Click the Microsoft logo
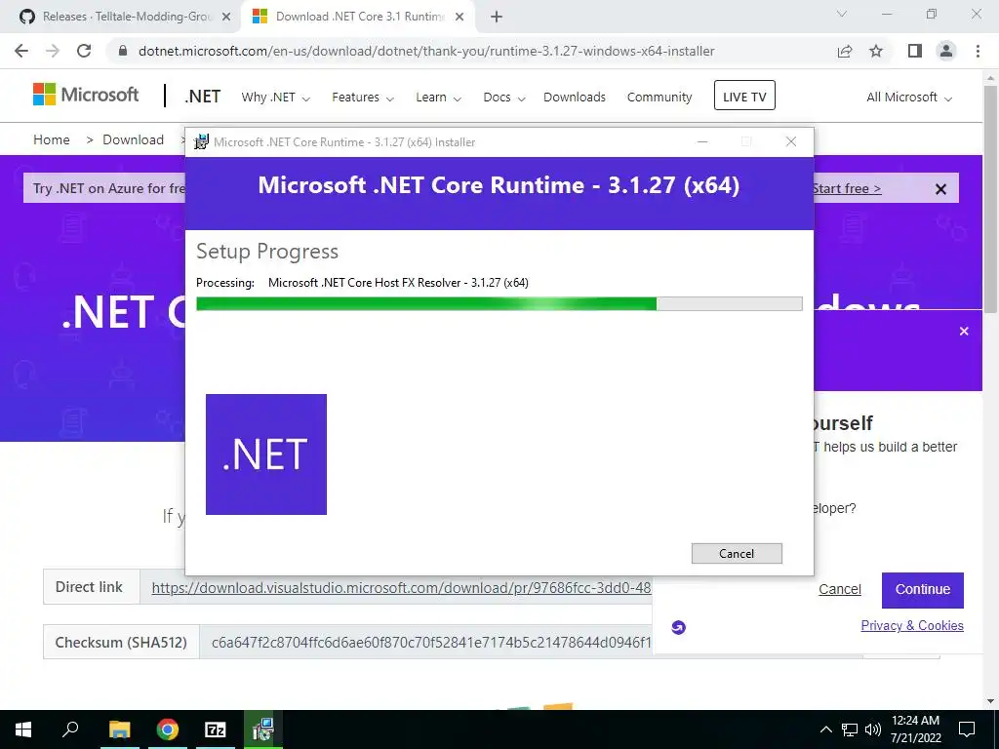Screen dimensions: 999x749 tap(86, 95)
